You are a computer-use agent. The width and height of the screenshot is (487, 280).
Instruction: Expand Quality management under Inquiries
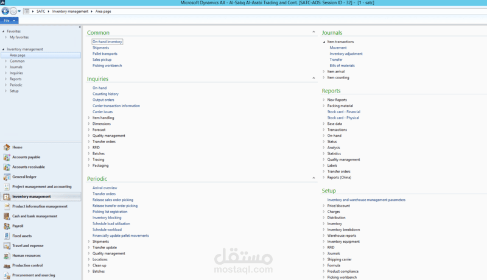(89, 136)
